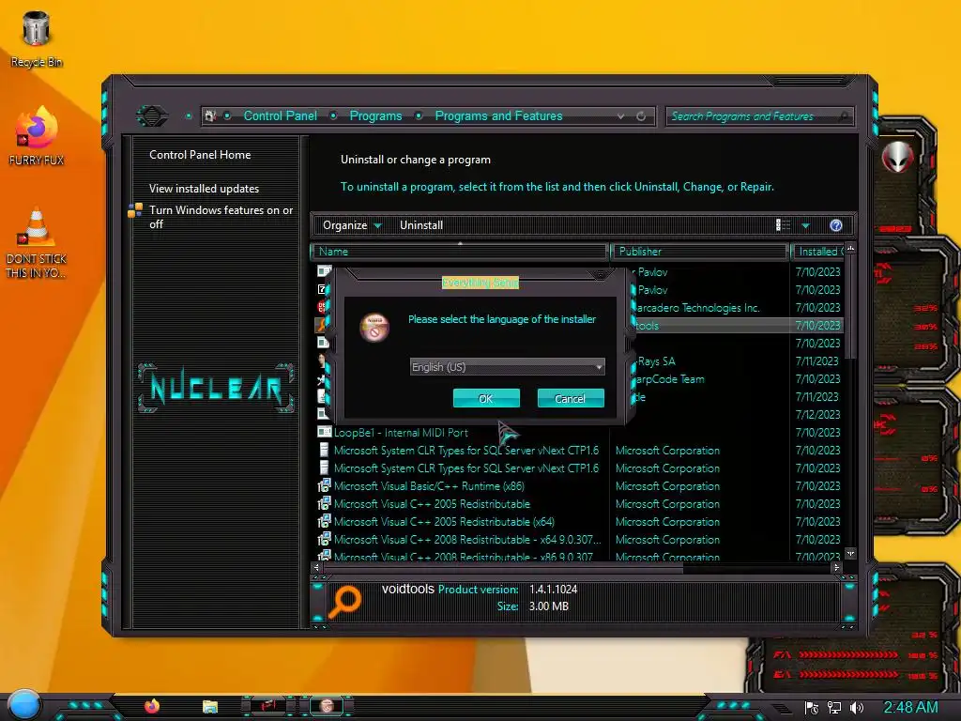The height and width of the screenshot is (721, 961).
Task: Show the clock at 2:48 AM
Action: click(910, 708)
